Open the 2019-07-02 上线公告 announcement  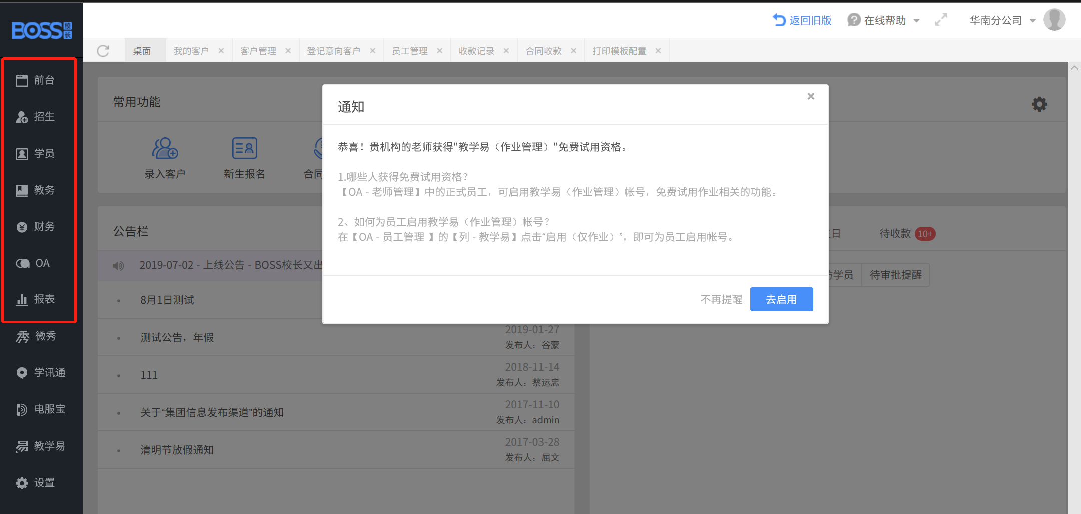pos(231,265)
